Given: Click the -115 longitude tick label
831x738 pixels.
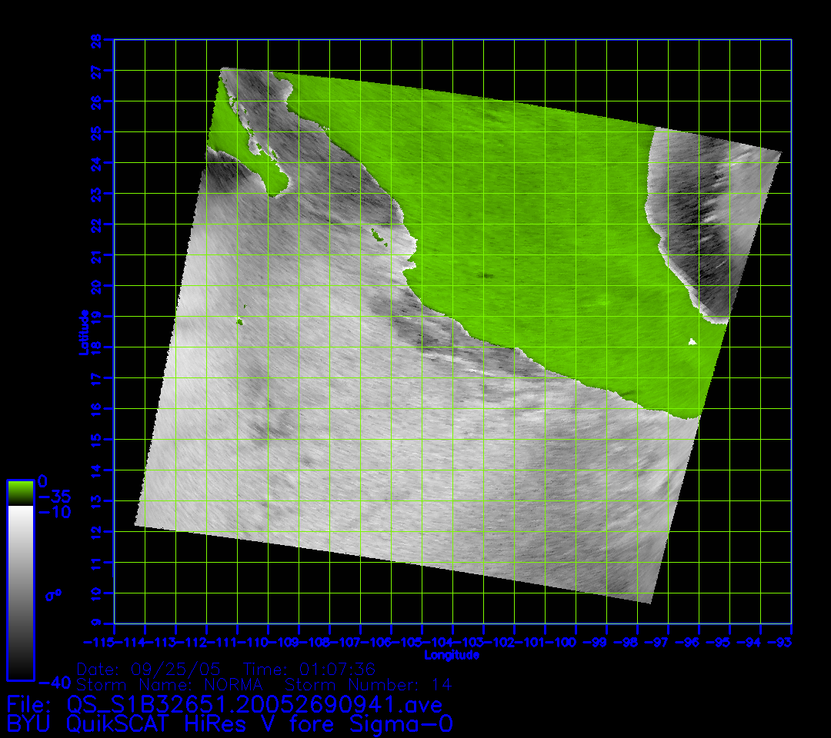Looking at the screenshot, I should pos(98,642).
